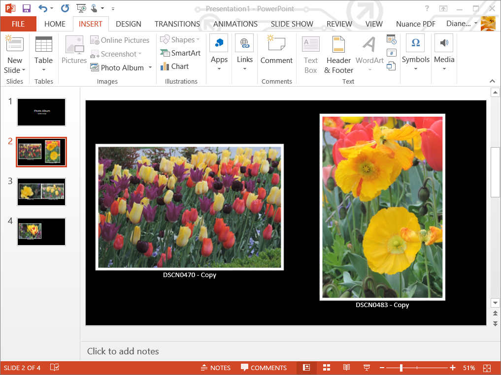Zoom in using the plus on zoom slider
Image resolution: width=501 pixels, height=375 pixels.
coord(452,368)
